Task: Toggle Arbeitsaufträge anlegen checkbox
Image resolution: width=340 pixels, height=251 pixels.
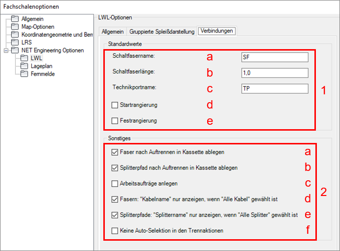Action: tap(115, 183)
